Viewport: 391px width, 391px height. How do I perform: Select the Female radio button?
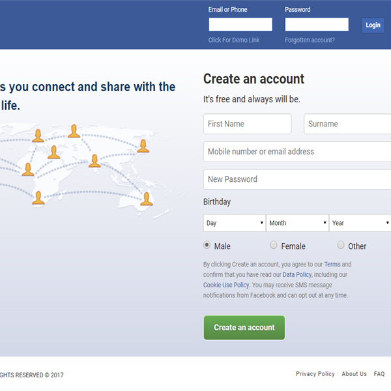[x=274, y=245]
